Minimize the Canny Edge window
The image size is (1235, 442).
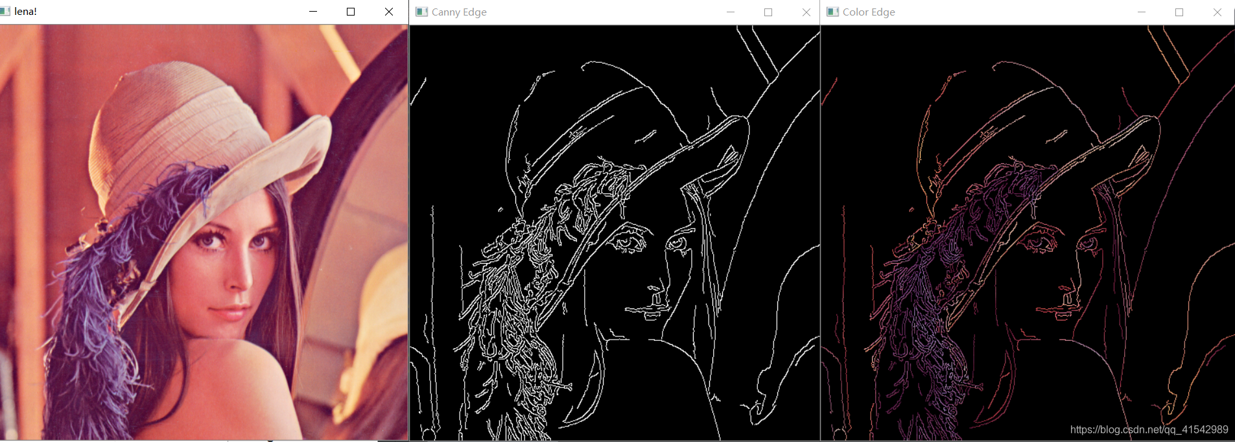click(731, 12)
